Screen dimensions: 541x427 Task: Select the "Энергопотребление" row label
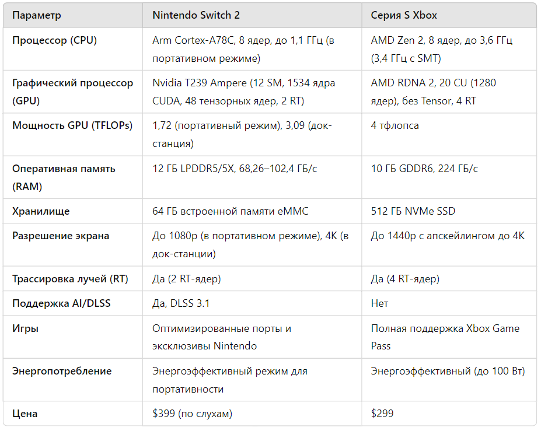(61, 371)
